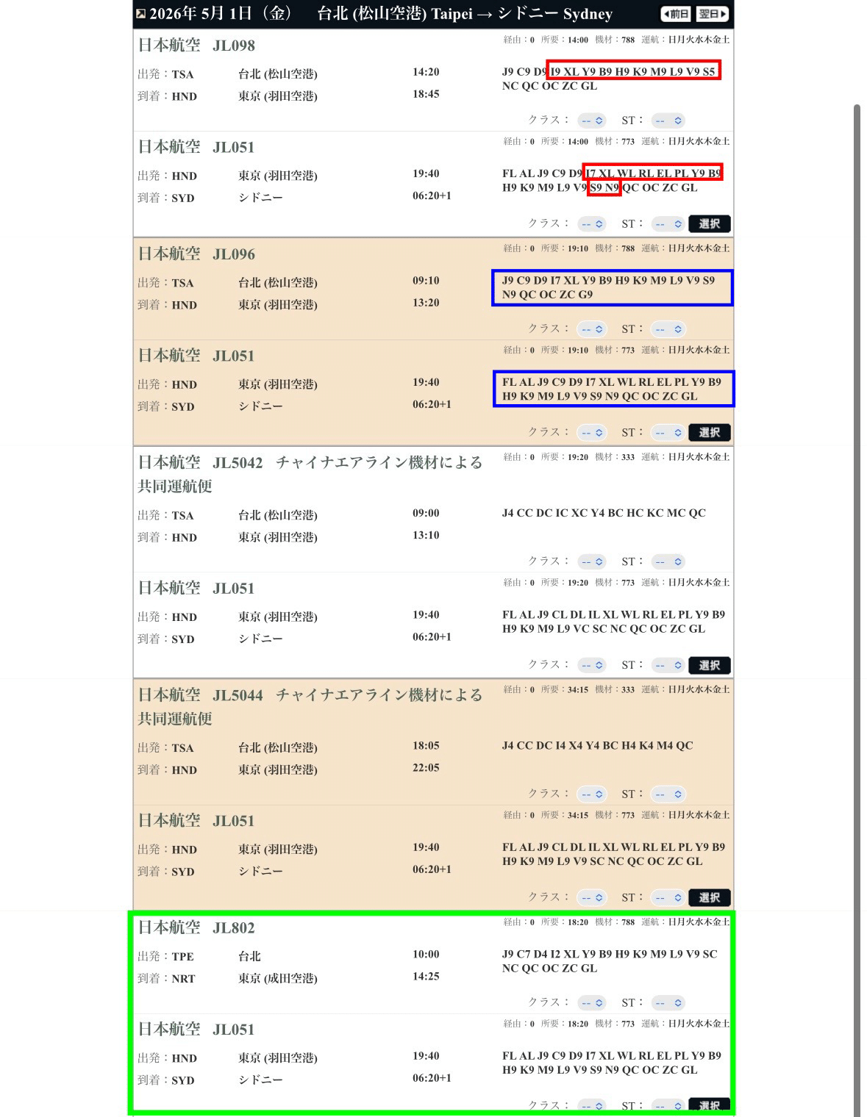This screenshot has width=867, height=1117.
Task: Open the ST dropdown for flight JL096
Action: 669,329
